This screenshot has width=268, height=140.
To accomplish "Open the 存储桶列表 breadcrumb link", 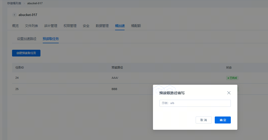I will click(14, 3).
